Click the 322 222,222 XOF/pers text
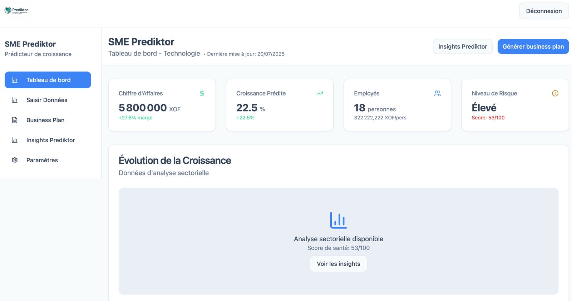The width and height of the screenshot is (572, 301). click(x=380, y=118)
